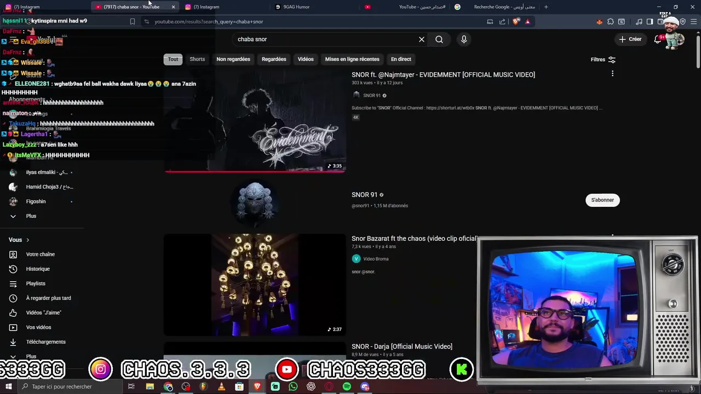Viewport: 701px width, 394px height.
Task: Open a new browser tab
Action: point(546,7)
